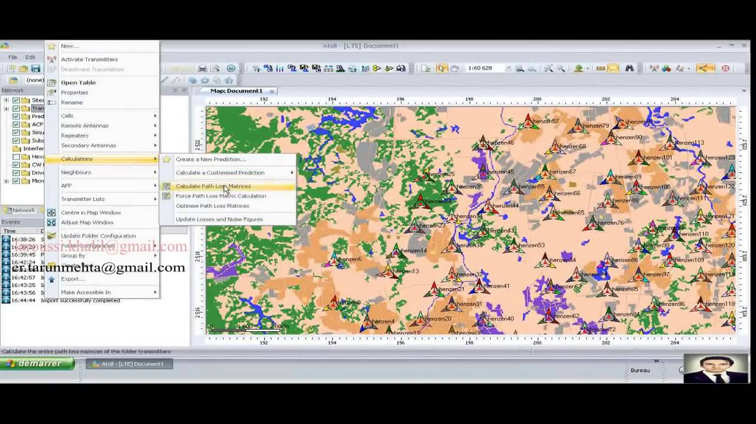
Task: Uncheck the Transmitters folder checkbox
Action: tap(16, 109)
